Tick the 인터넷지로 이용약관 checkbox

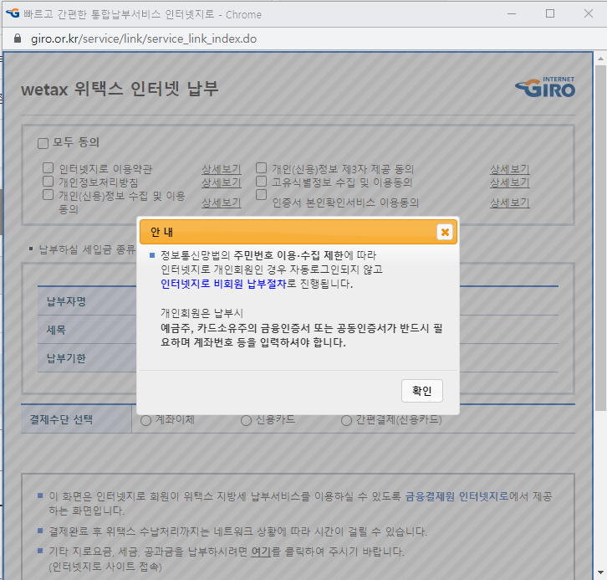(48, 167)
